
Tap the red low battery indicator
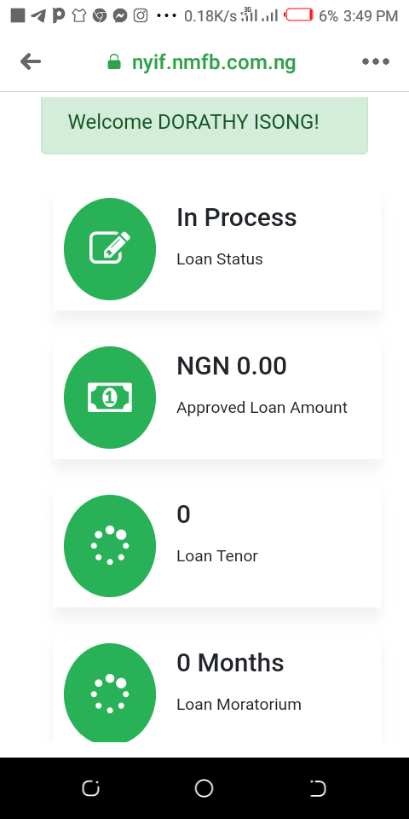coord(299,15)
